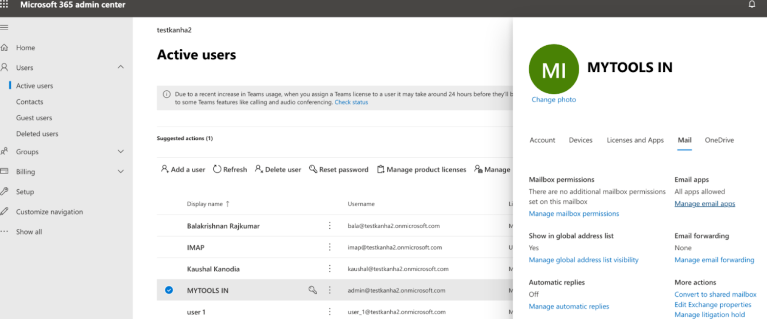The height and width of the screenshot is (319, 767).
Task: Open Guest users in sidebar
Action: pyautogui.click(x=34, y=118)
